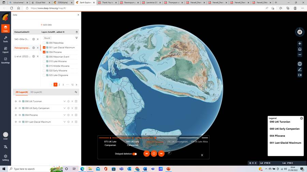This screenshot has width=307, height=172.
Task: Click info icon for 540~0Ma dataset
Action: tap(33, 39)
